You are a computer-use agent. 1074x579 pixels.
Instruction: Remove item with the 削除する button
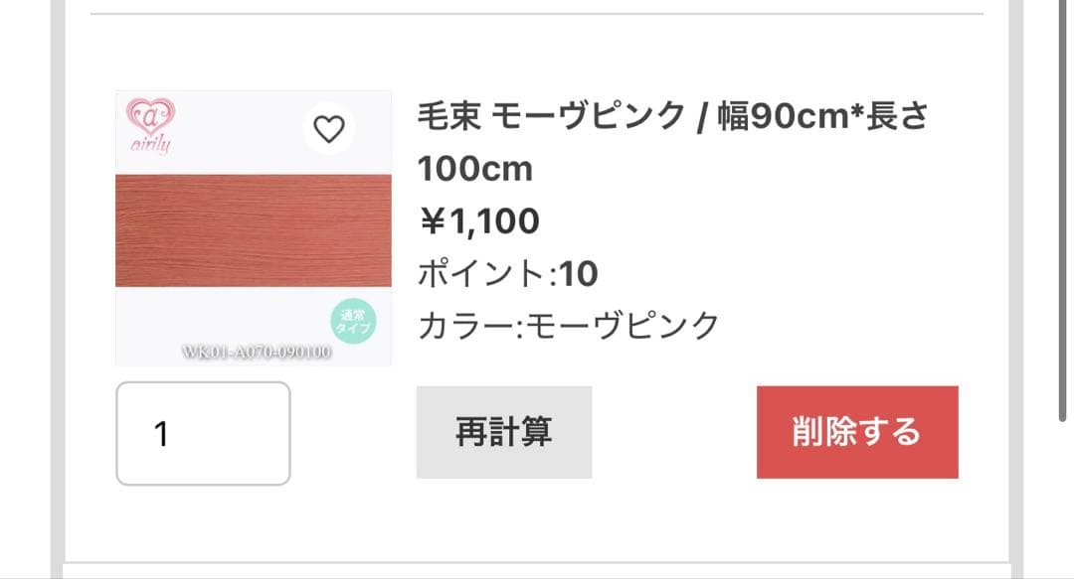coord(857,432)
